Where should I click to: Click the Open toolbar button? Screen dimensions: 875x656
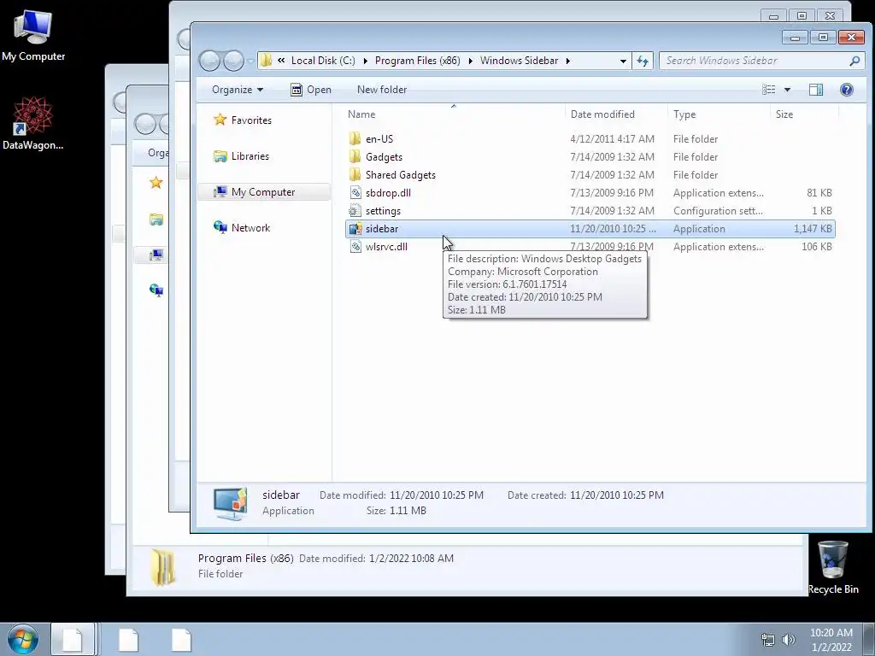point(311,89)
